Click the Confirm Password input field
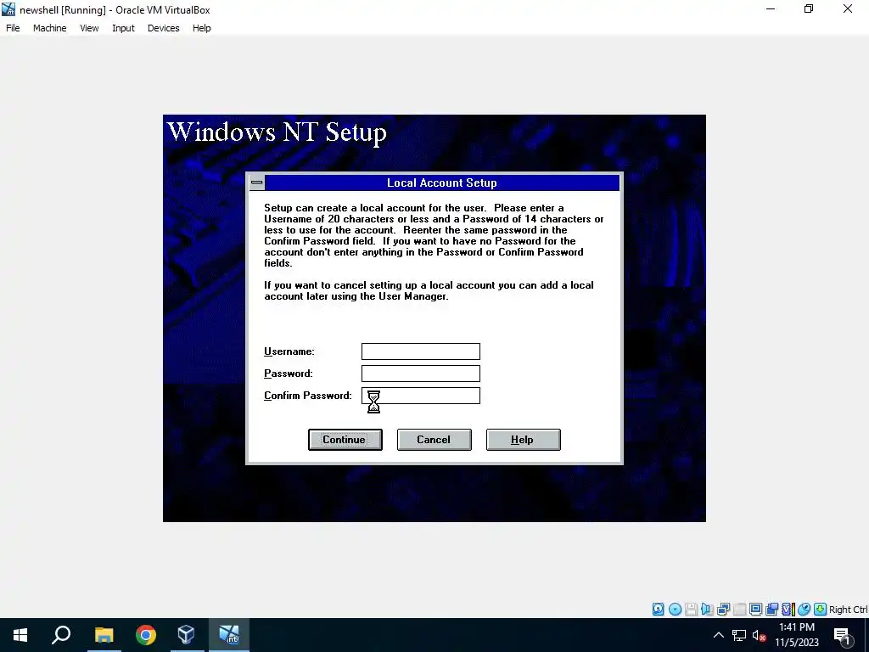869x652 pixels. [x=421, y=396]
